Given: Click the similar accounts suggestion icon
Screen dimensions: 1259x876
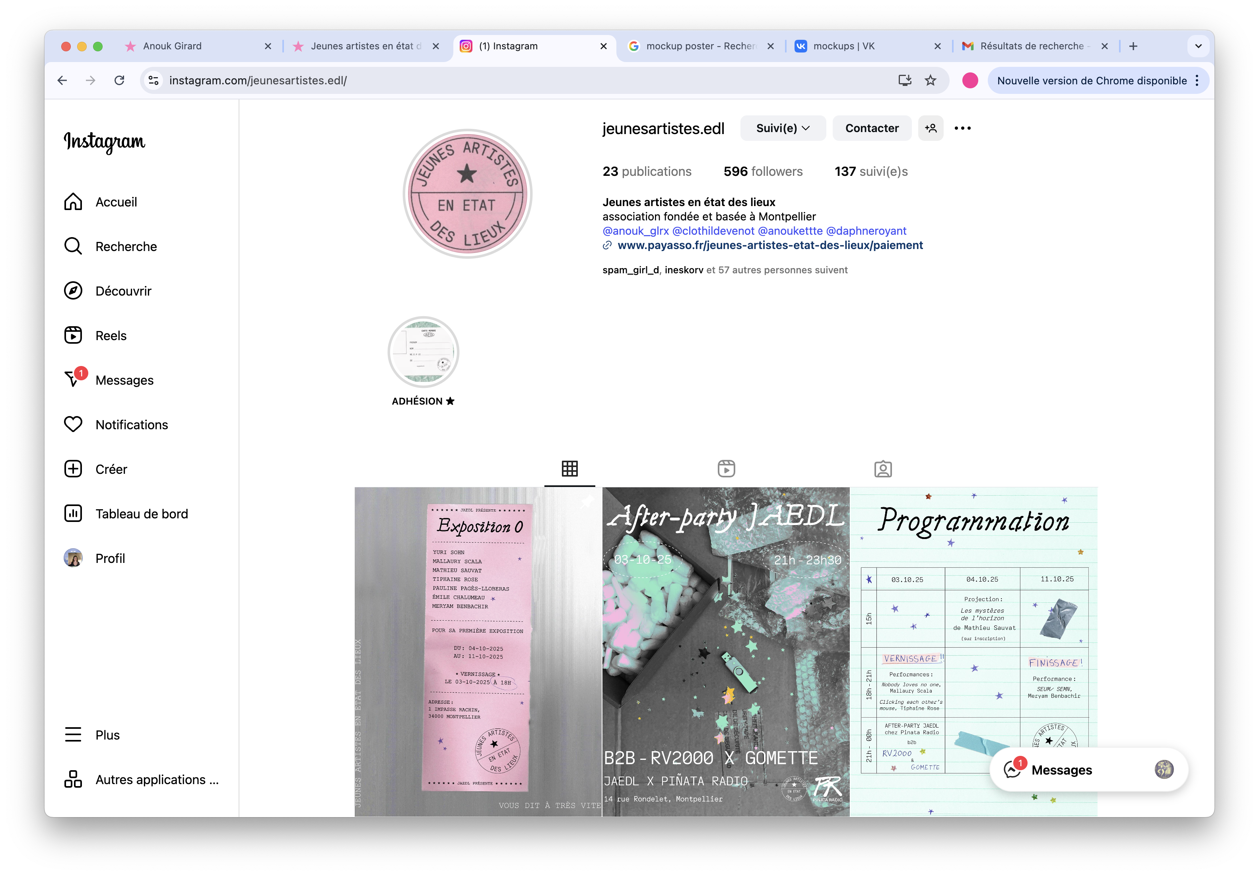Looking at the screenshot, I should click(931, 128).
